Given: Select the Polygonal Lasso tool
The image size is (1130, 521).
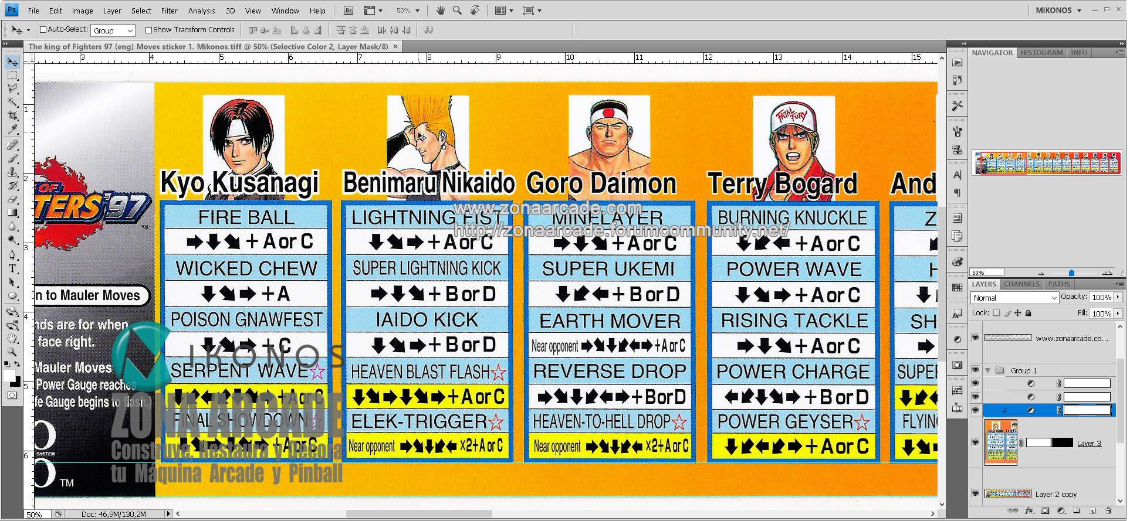Looking at the screenshot, I should pos(12,88).
